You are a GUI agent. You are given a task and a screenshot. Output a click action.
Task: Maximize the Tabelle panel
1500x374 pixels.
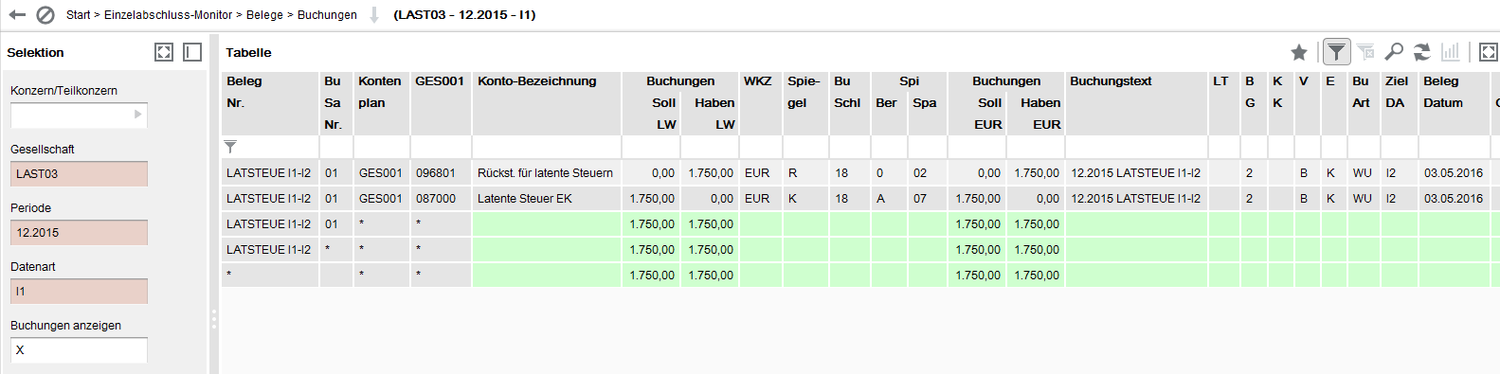coord(1489,52)
